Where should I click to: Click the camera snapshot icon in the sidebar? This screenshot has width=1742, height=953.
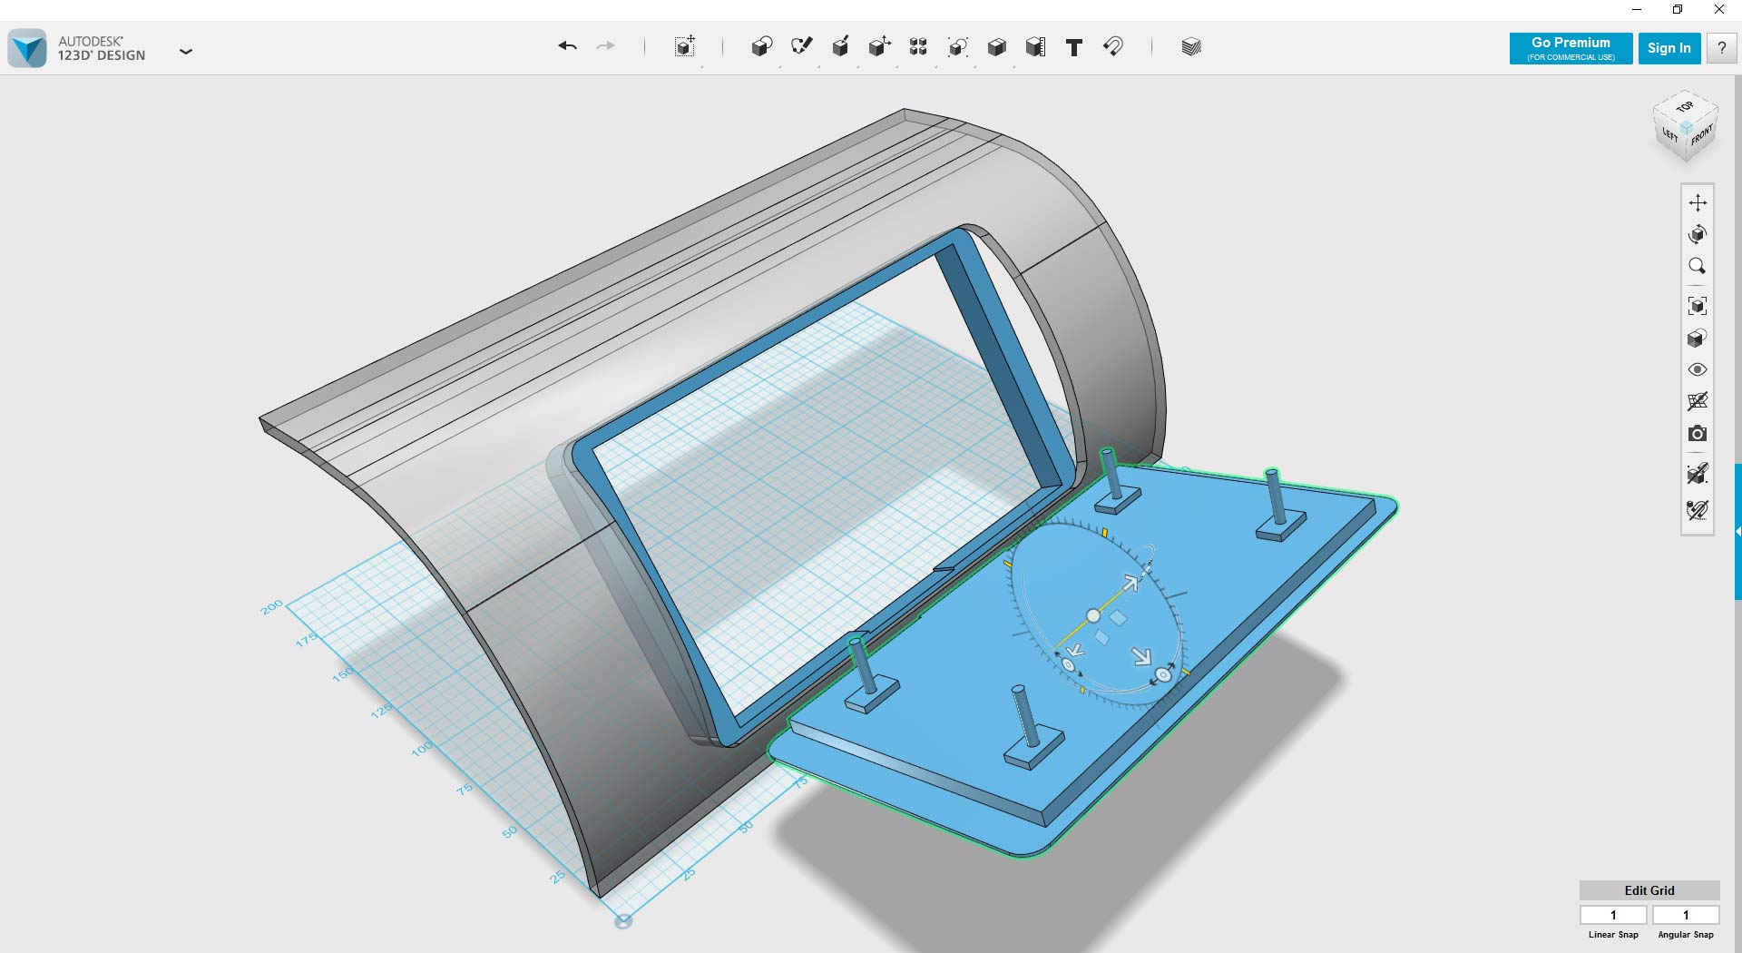point(1698,434)
